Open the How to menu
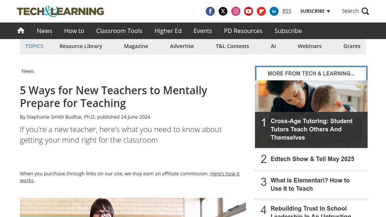This screenshot has height=217, width=386. 74,31
